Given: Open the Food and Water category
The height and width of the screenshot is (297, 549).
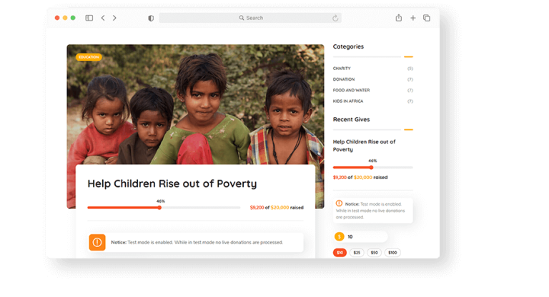Looking at the screenshot, I should coord(351,90).
